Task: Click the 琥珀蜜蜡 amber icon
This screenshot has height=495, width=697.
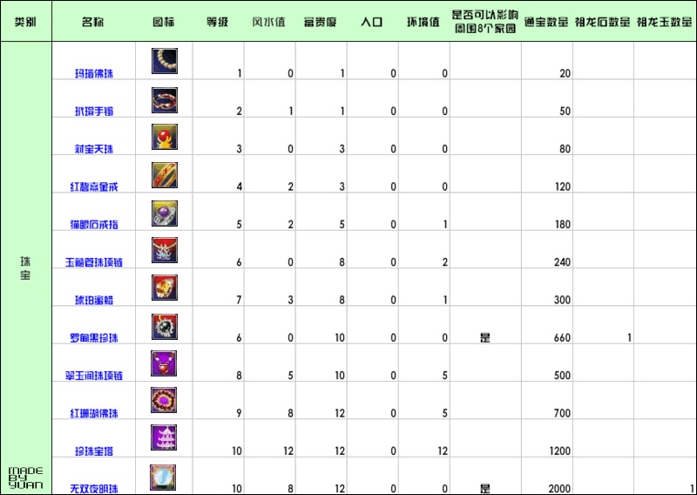Action: [164, 288]
